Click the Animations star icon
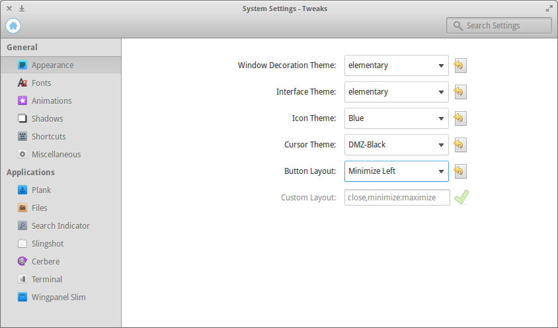Viewport: 558px width, 328px height. pos(22,101)
